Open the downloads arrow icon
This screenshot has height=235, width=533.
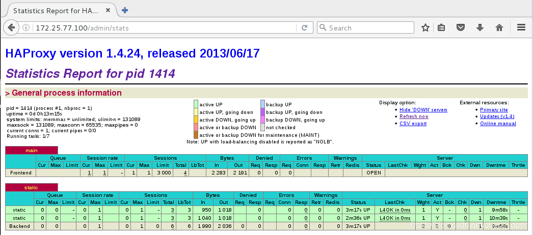click(479, 28)
